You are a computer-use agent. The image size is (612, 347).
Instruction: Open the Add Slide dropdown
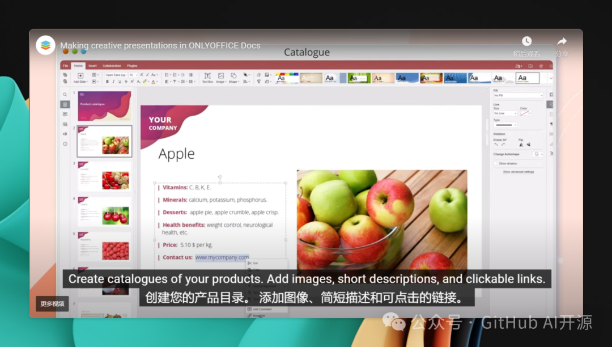(x=80, y=78)
